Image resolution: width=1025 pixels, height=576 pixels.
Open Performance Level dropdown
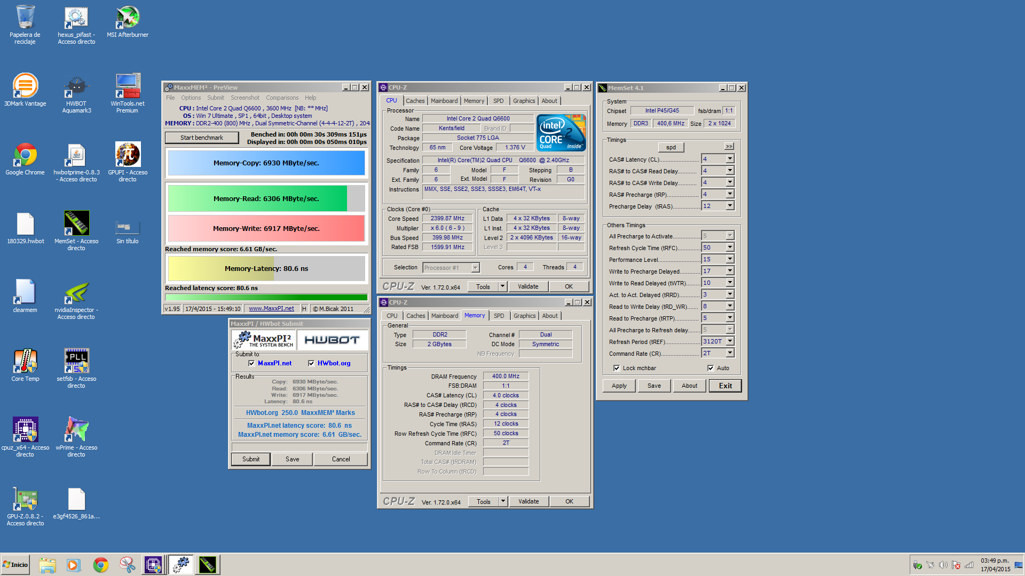pyautogui.click(x=730, y=259)
